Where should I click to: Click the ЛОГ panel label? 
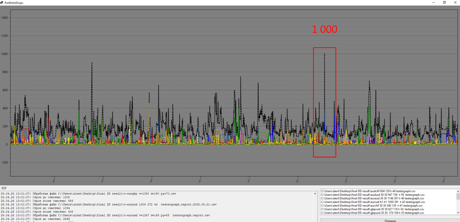4,188
